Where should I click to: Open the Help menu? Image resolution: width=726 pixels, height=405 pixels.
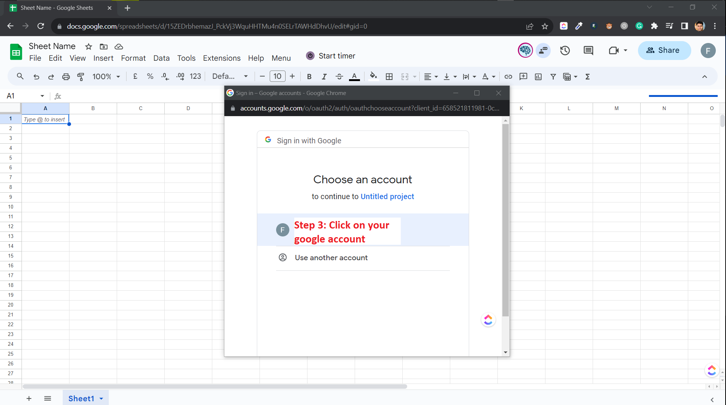pos(256,58)
